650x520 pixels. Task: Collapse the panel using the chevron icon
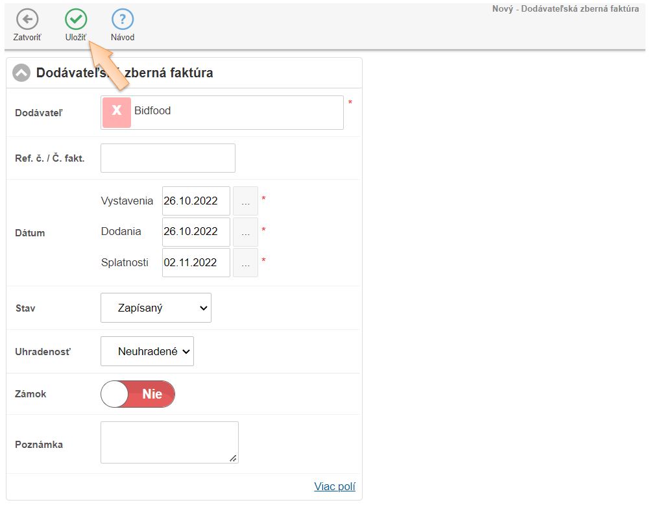click(x=21, y=73)
